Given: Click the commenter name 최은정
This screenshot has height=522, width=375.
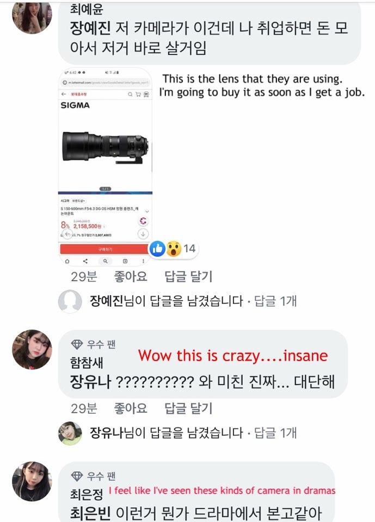Looking at the screenshot, I should [x=87, y=494].
